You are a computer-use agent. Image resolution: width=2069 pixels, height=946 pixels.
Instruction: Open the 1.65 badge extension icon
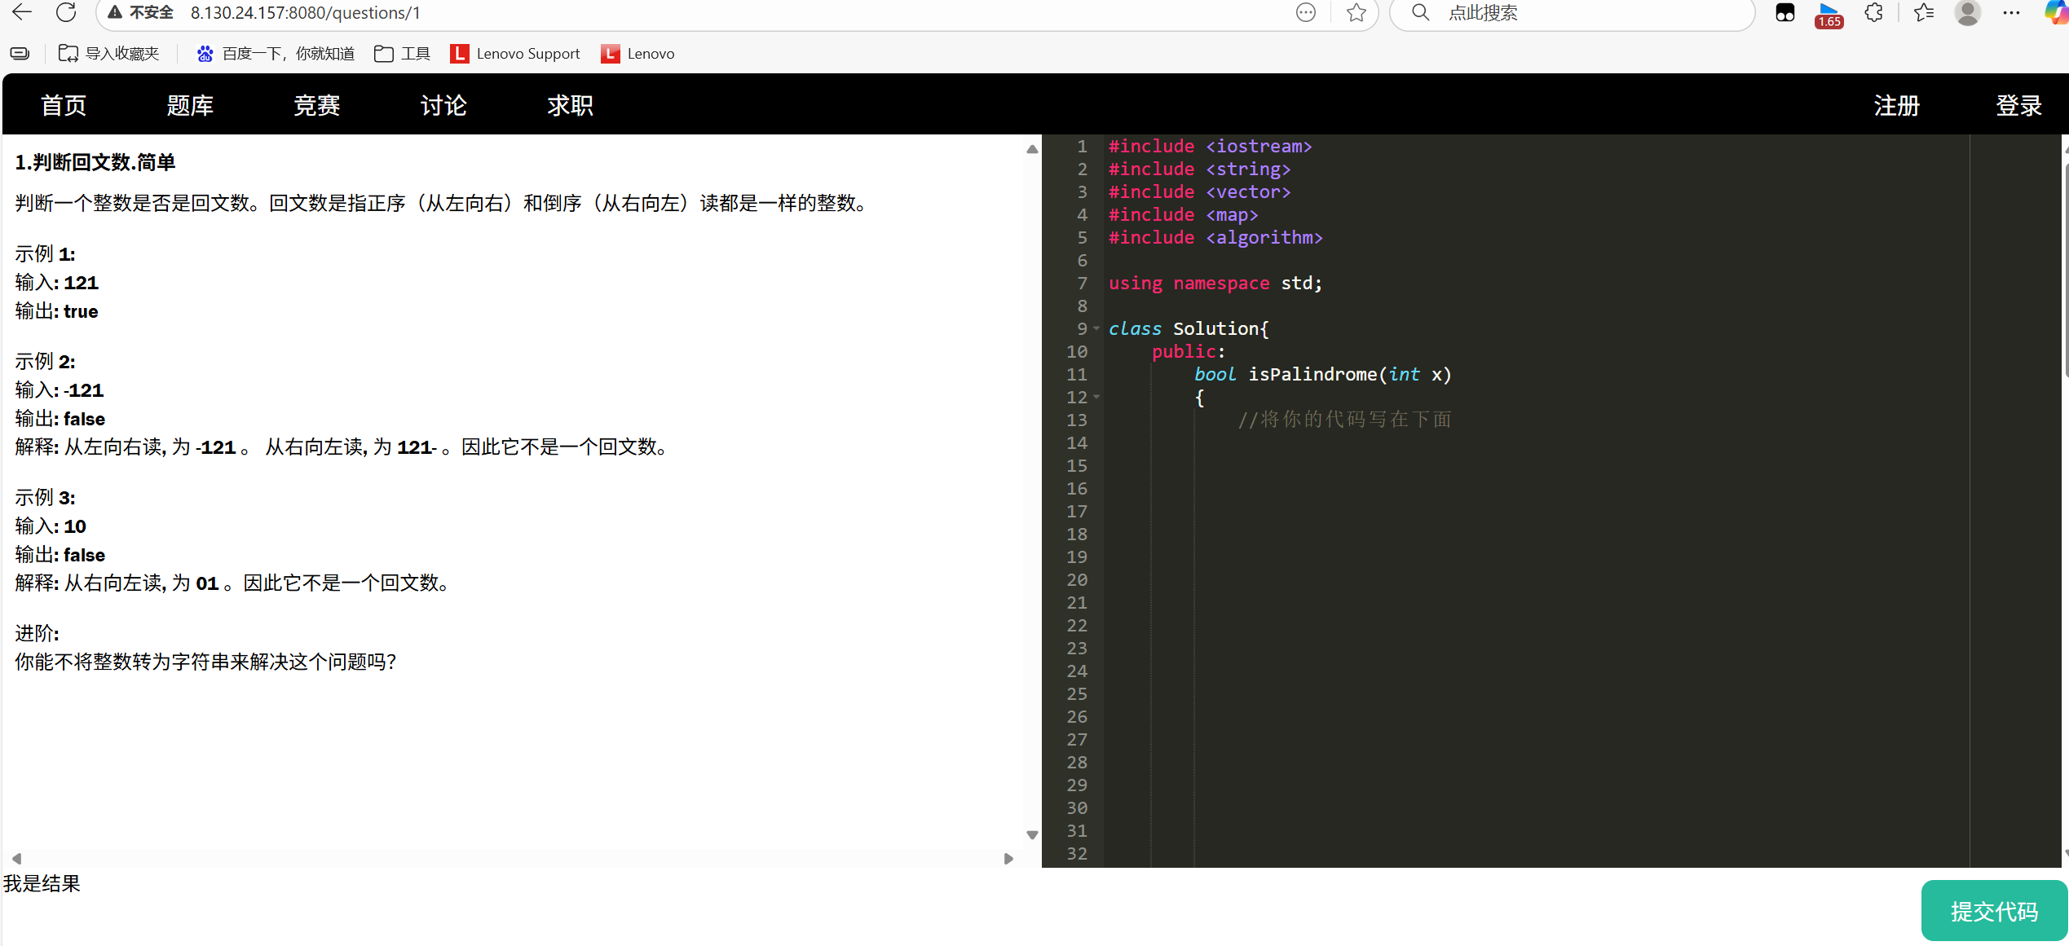[x=1829, y=15]
